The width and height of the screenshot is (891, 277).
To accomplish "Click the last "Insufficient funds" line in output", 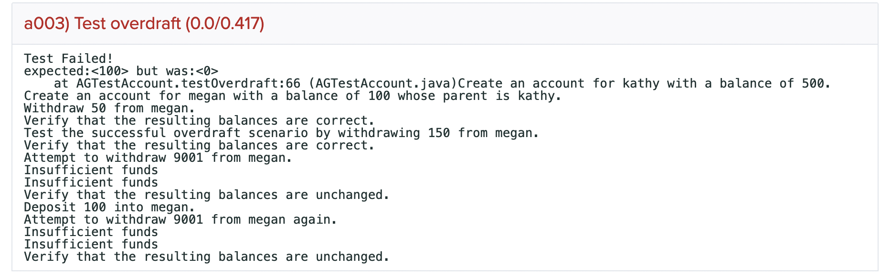I will click(91, 244).
